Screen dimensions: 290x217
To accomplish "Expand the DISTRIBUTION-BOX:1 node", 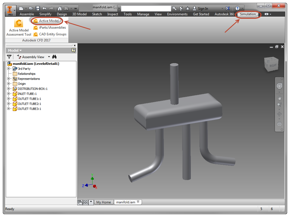I will [9, 88].
